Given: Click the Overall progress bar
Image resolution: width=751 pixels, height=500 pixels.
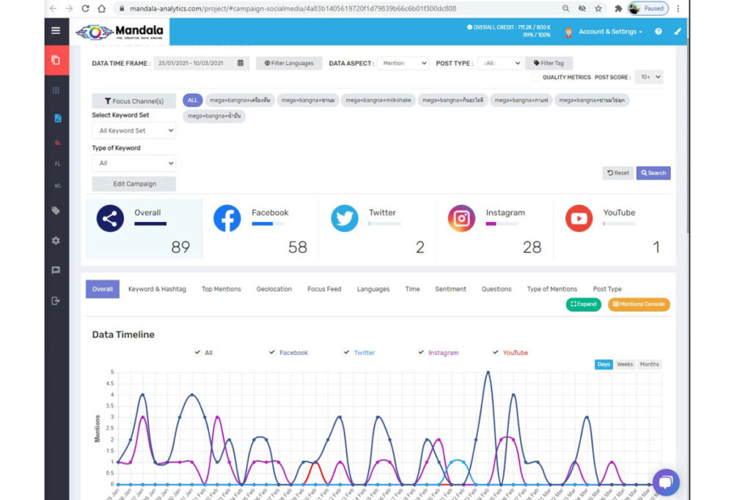Looking at the screenshot, I should coord(150,224).
